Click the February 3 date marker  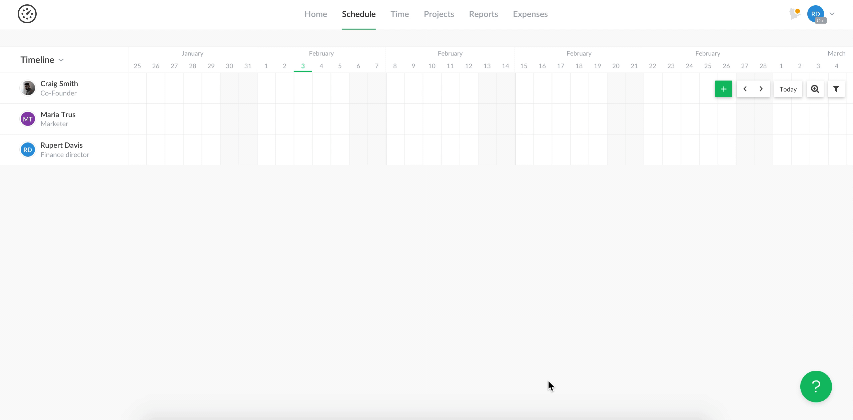click(x=303, y=66)
